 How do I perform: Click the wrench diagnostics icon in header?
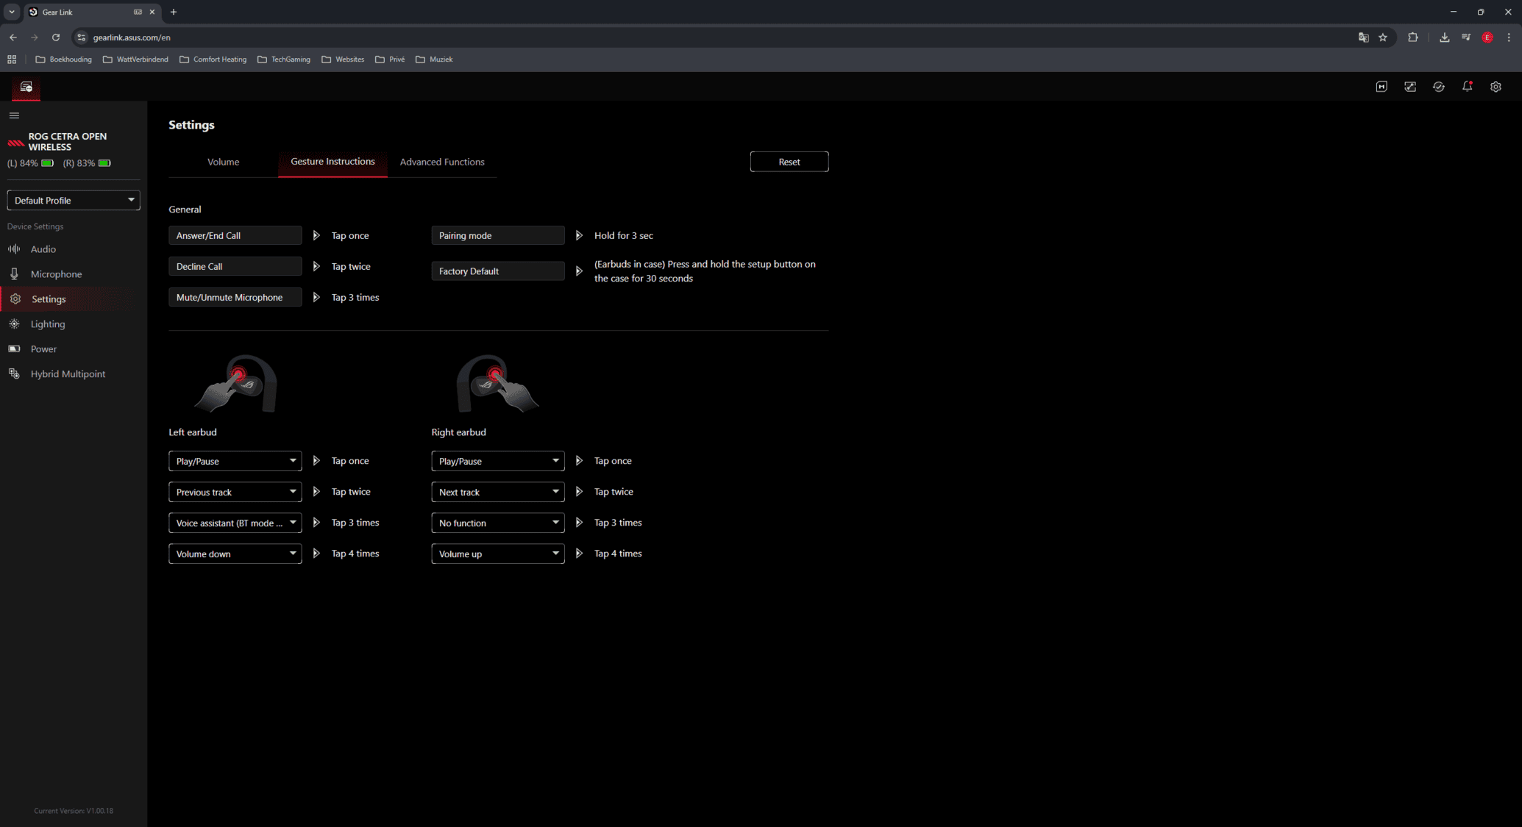[x=1410, y=87]
